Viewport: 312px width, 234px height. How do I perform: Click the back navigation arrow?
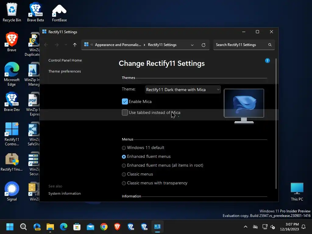pyautogui.click(x=46, y=45)
